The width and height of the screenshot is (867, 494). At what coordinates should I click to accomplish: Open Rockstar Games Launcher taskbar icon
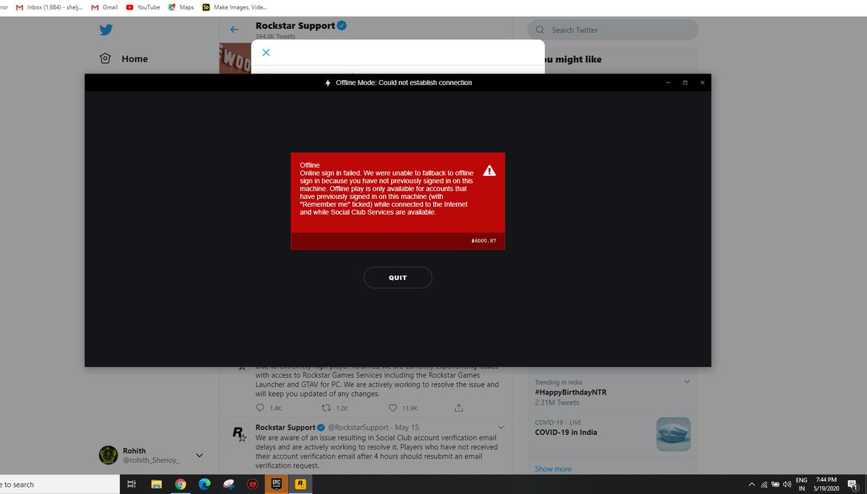pos(302,485)
